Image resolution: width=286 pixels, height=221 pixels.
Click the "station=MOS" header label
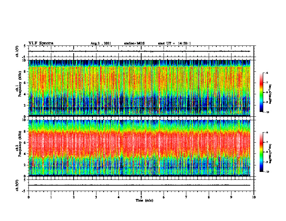coord(134,43)
